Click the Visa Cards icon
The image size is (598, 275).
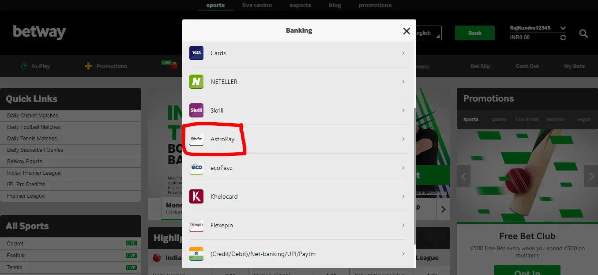[196, 53]
